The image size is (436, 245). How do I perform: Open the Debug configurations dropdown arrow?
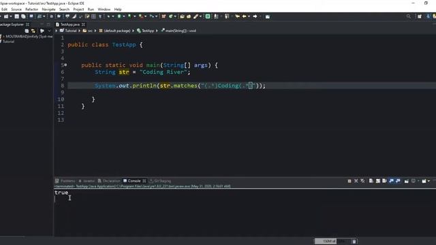click(x=113, y=16)
